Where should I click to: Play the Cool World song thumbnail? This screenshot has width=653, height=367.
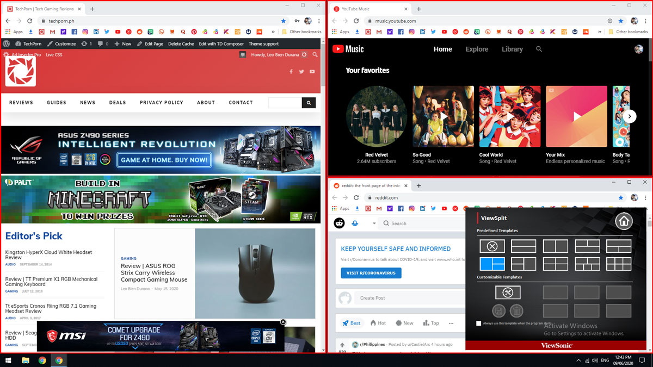click(x=510, y=116)
